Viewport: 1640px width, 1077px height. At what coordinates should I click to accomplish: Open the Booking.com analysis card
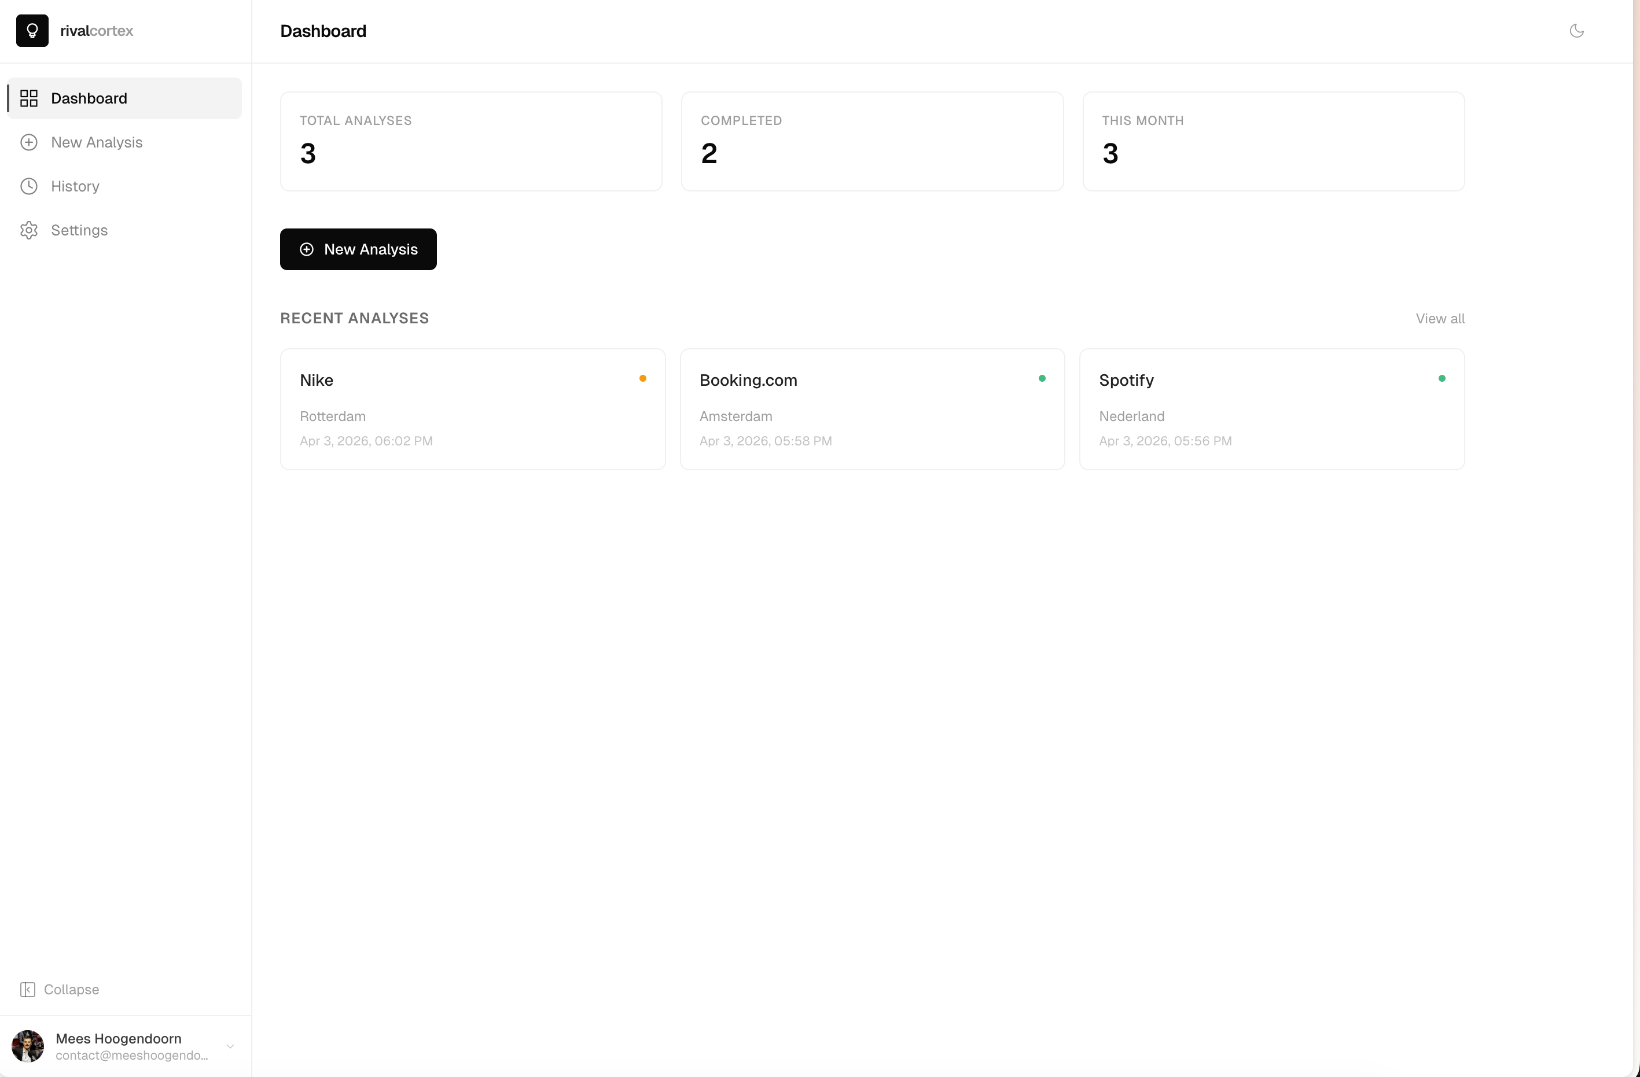click(x=871, y=409)
